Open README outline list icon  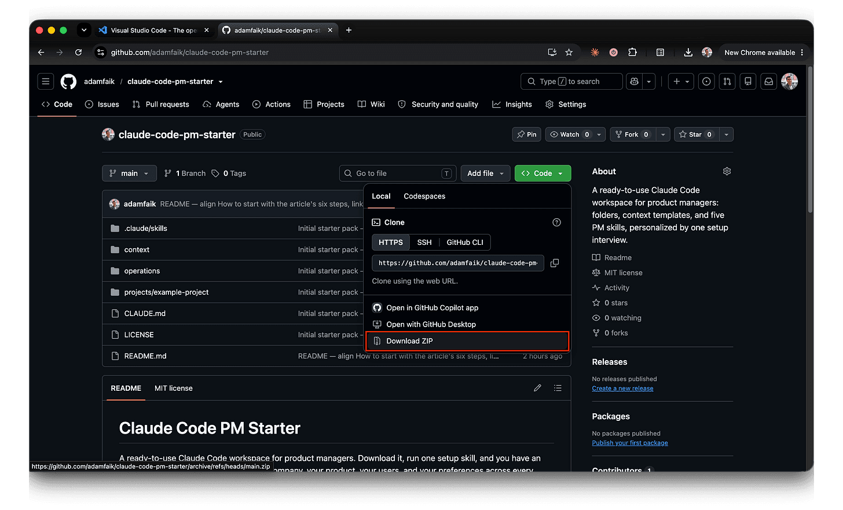(x=558, y=388)
